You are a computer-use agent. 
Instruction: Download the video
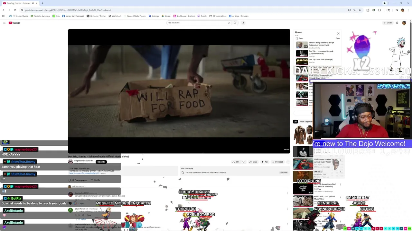click(x=277, y=162)
